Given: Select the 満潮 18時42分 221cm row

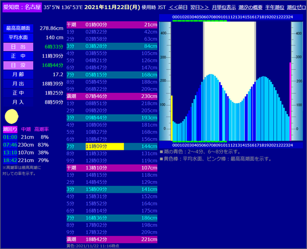Looking at the screenshot, I should point(112,240).
